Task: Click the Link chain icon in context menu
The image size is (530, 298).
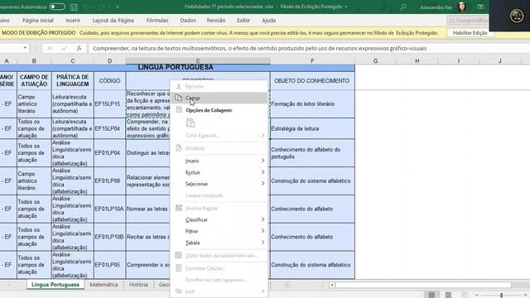Action: coord(179,291)
